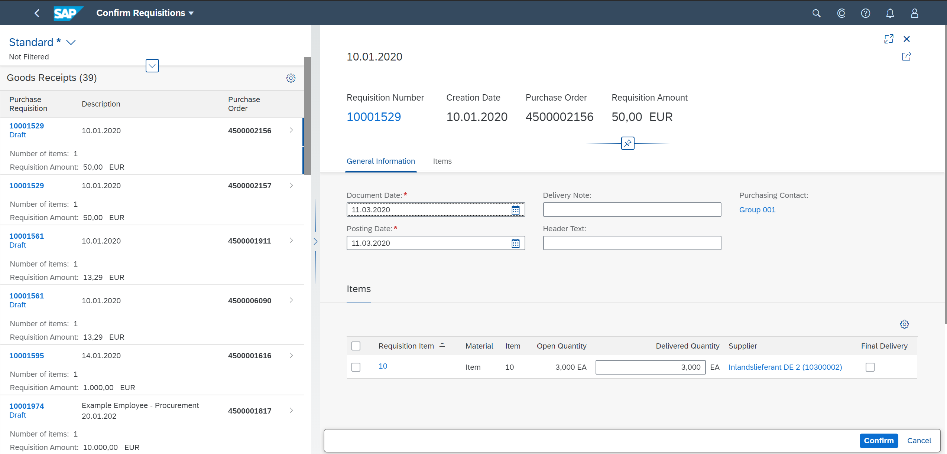Open the Confirm Requisitions title menu
This screenshot has height=454, width=947.
145,13
